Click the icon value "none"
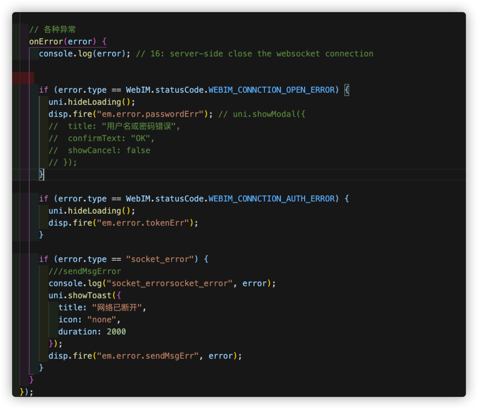 coord(103,320)
